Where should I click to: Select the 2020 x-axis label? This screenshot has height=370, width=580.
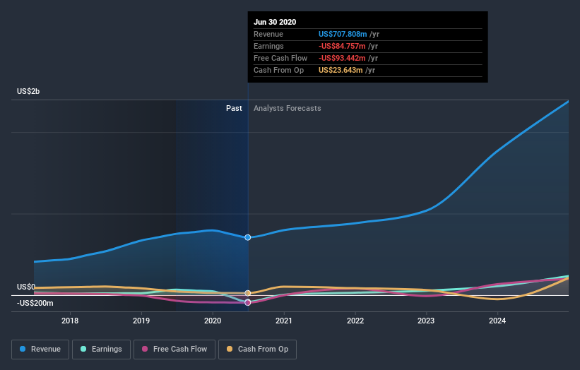tap(213, 321)
